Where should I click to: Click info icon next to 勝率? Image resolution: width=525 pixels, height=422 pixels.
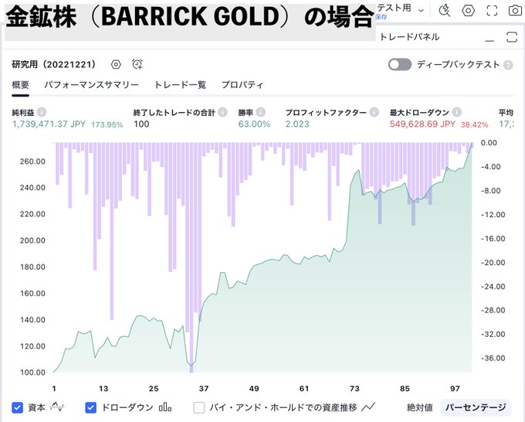click(x=260, y=112)
